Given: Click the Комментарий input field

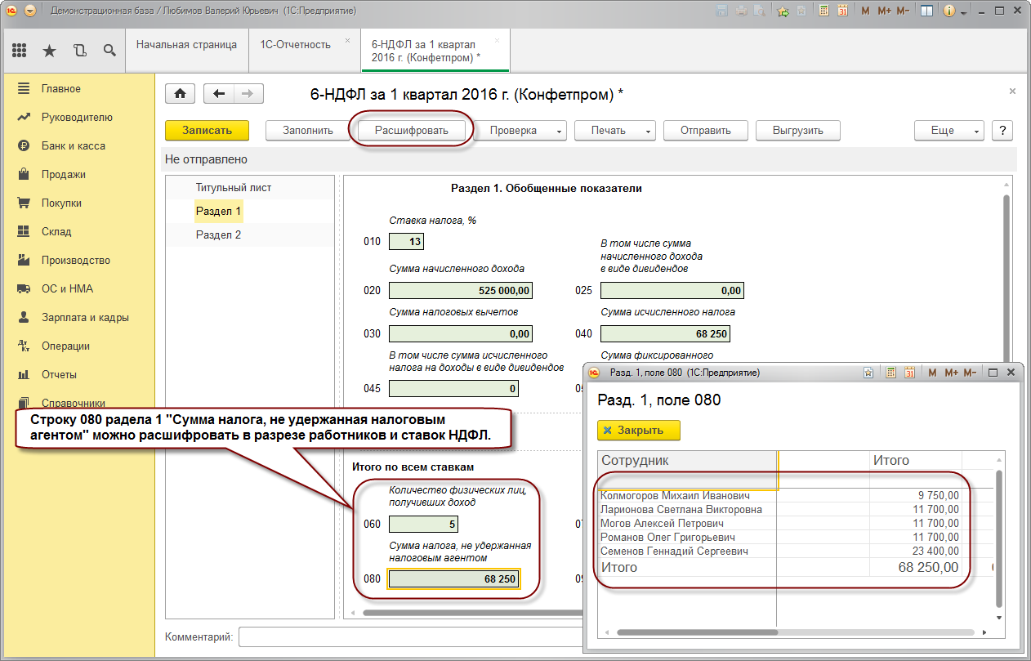Looking at the screenshot, I should (x=411, y=636).
